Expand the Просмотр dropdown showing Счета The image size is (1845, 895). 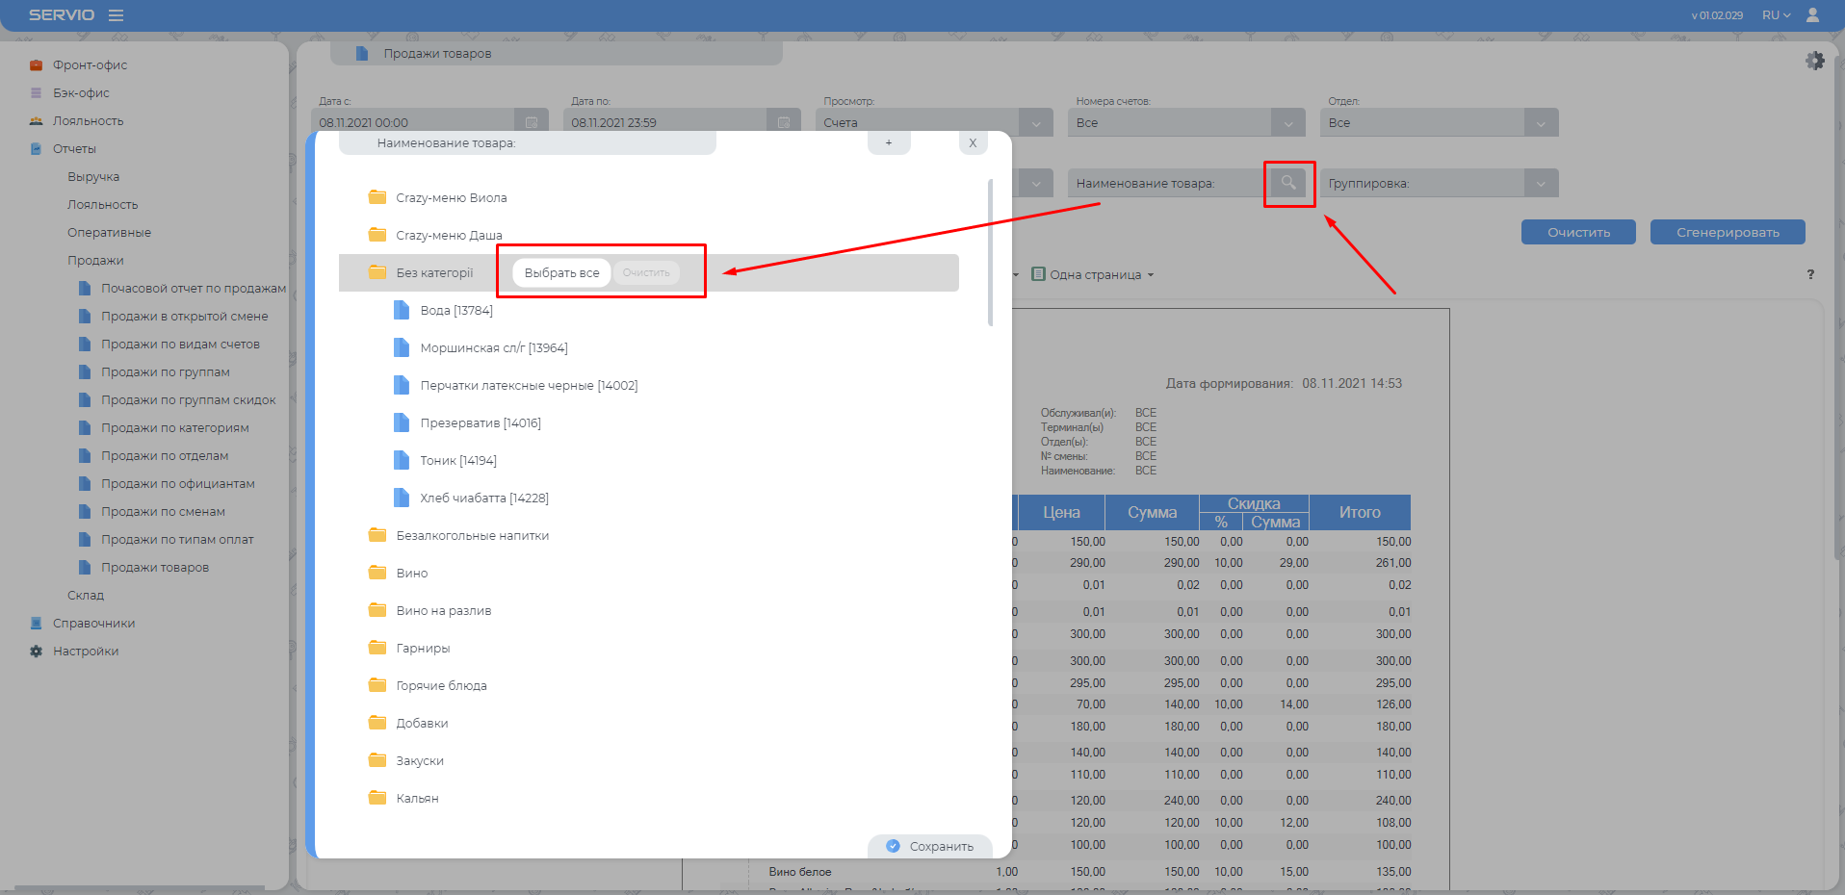(1035, 123)
